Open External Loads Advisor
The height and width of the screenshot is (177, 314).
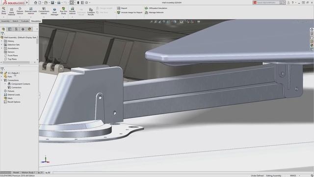[31, 10]
